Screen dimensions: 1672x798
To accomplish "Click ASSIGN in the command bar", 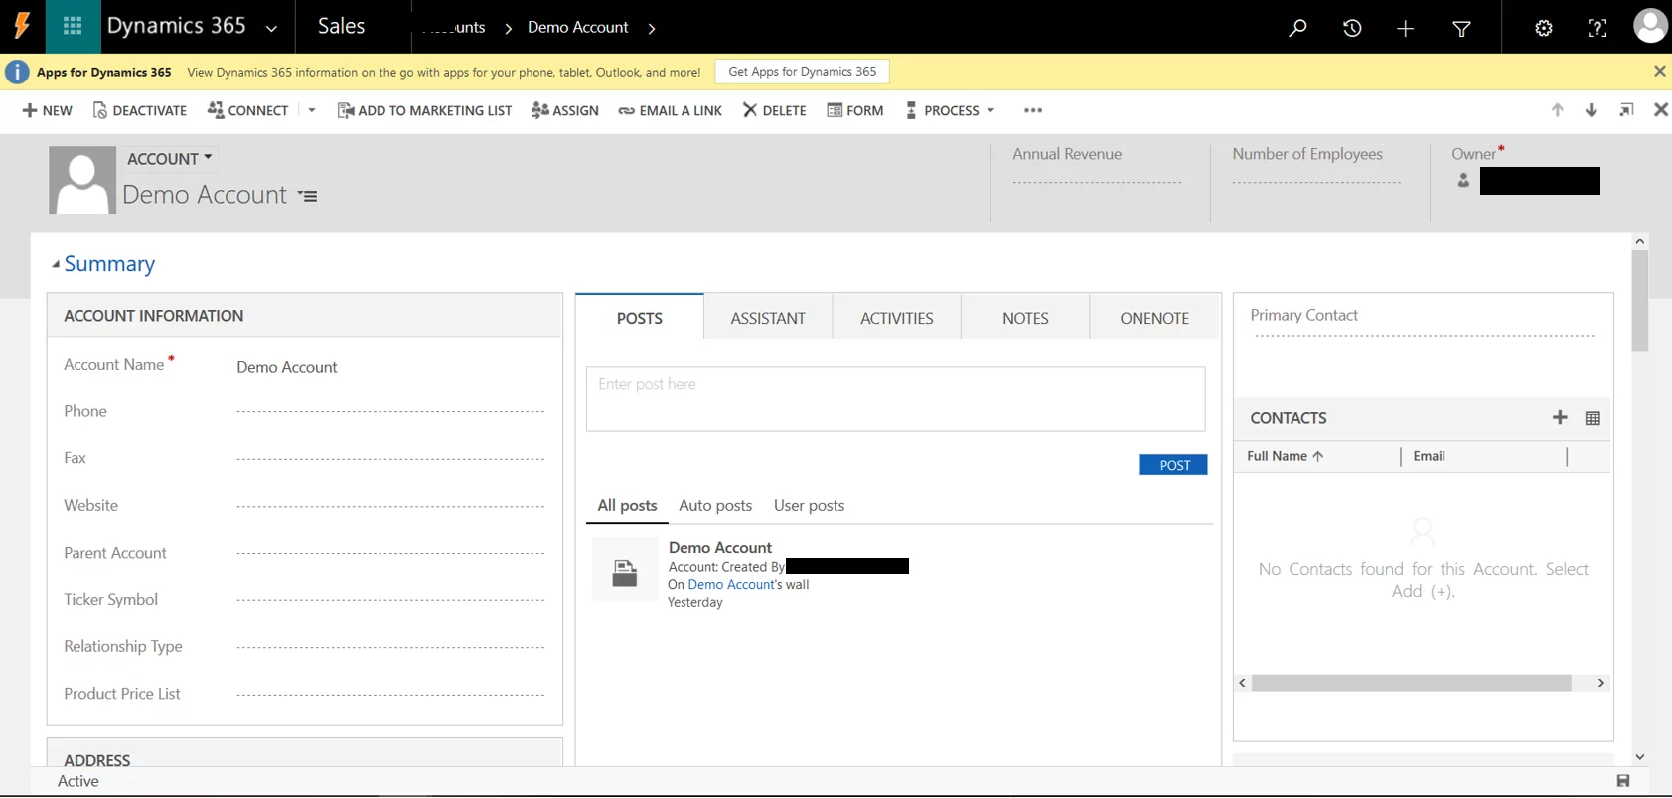I will (x=565, y=110).
